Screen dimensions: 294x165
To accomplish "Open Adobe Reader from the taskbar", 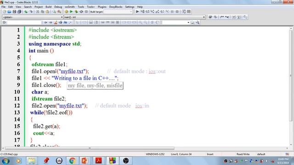I will pos(98,161).
